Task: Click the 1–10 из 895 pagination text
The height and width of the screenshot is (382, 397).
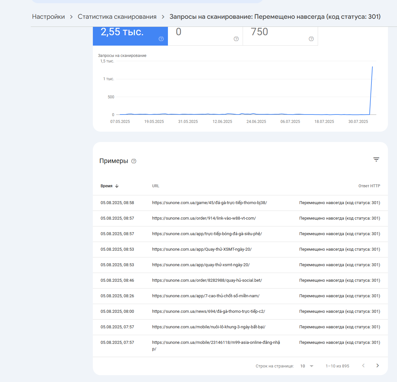Action: tap(337, 366)
